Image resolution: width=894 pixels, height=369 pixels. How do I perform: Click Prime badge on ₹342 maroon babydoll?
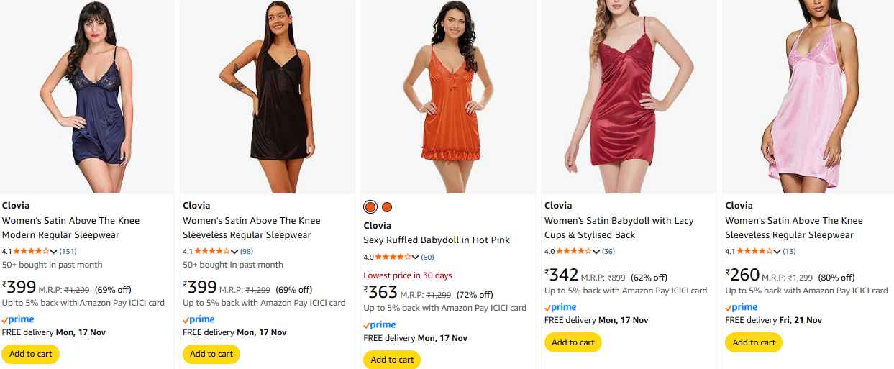[x=560, y=307]
